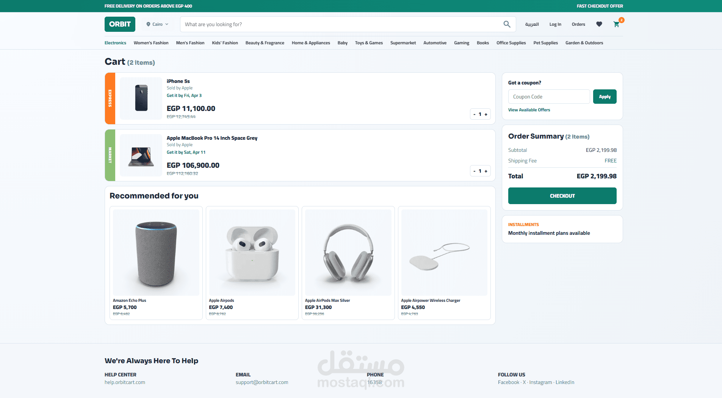Open the wishlist heart icon
This screenshot has width=722, height=398.
[x=599, y=24]
